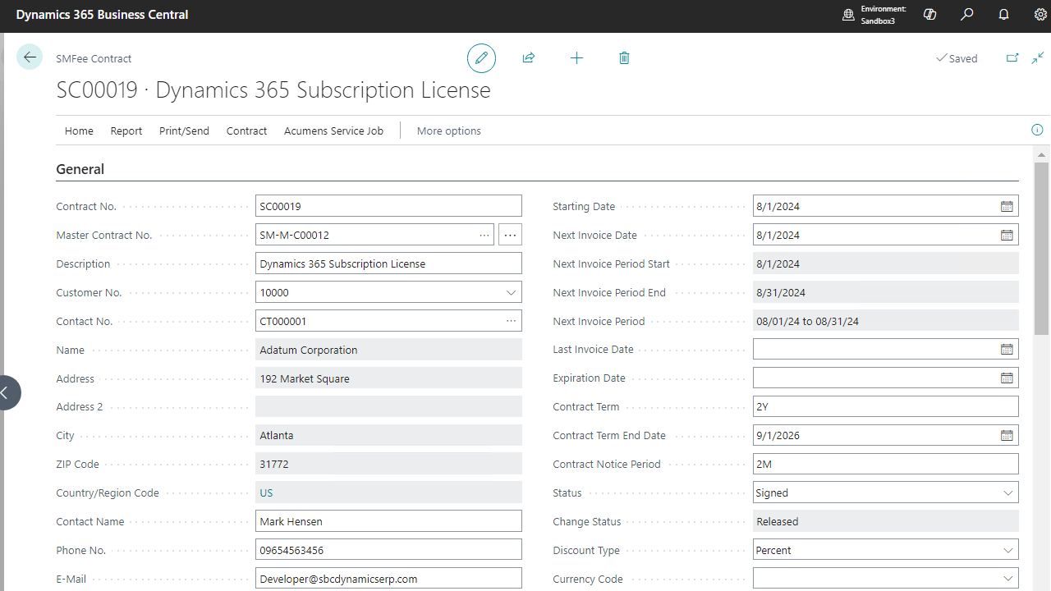The image size is (1051, 591).
Task: Expand the Customer No. dropdown
Action: [511, 293]
